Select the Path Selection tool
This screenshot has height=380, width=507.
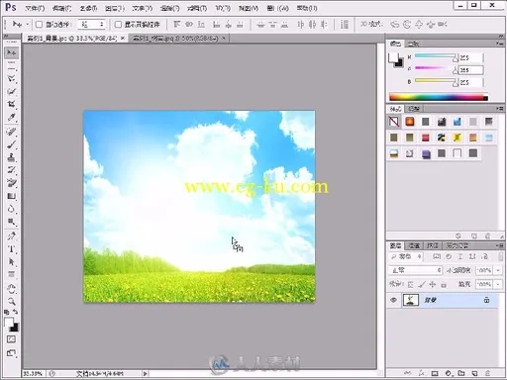12,262
